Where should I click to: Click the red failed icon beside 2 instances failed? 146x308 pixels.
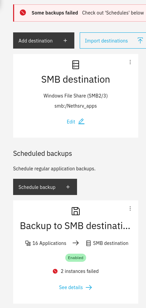tap(55, 271)
